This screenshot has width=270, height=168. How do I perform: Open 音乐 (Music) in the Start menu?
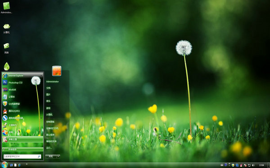coord(49,101)
